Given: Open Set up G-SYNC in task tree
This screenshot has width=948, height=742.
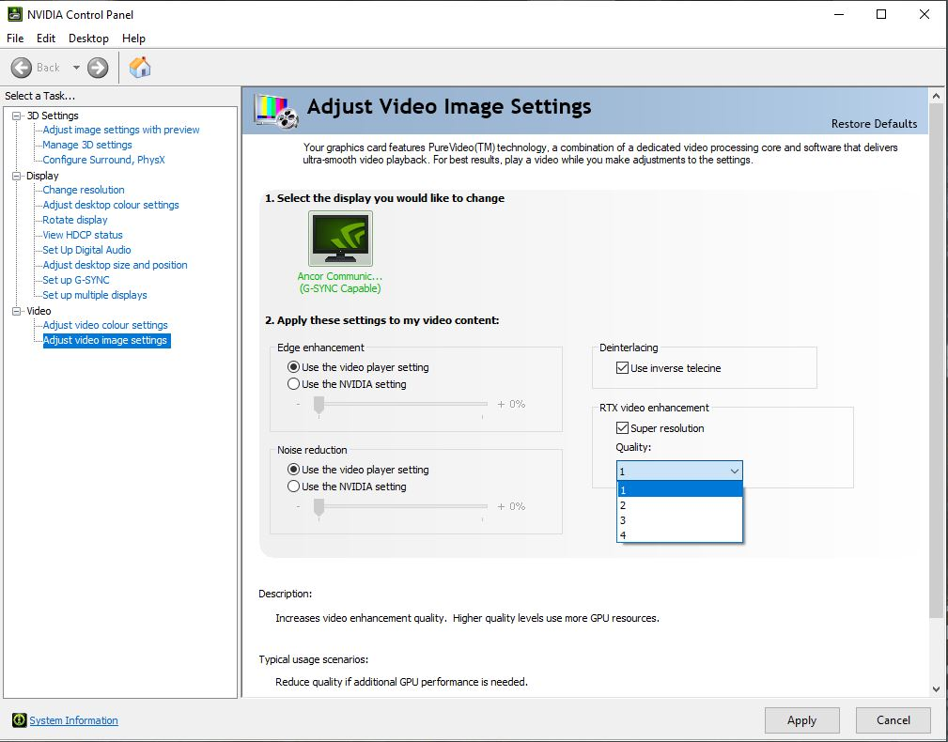Looking at the screenshot, I should [x=76, y=280].
